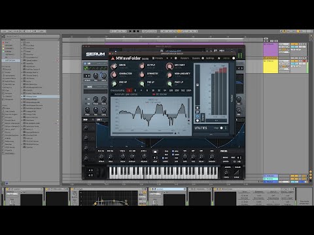Click the DRIVE knob in MWaveFolder
Image resolution: width=314 pixels, height=235 pixels.
[x=114, y=66]
